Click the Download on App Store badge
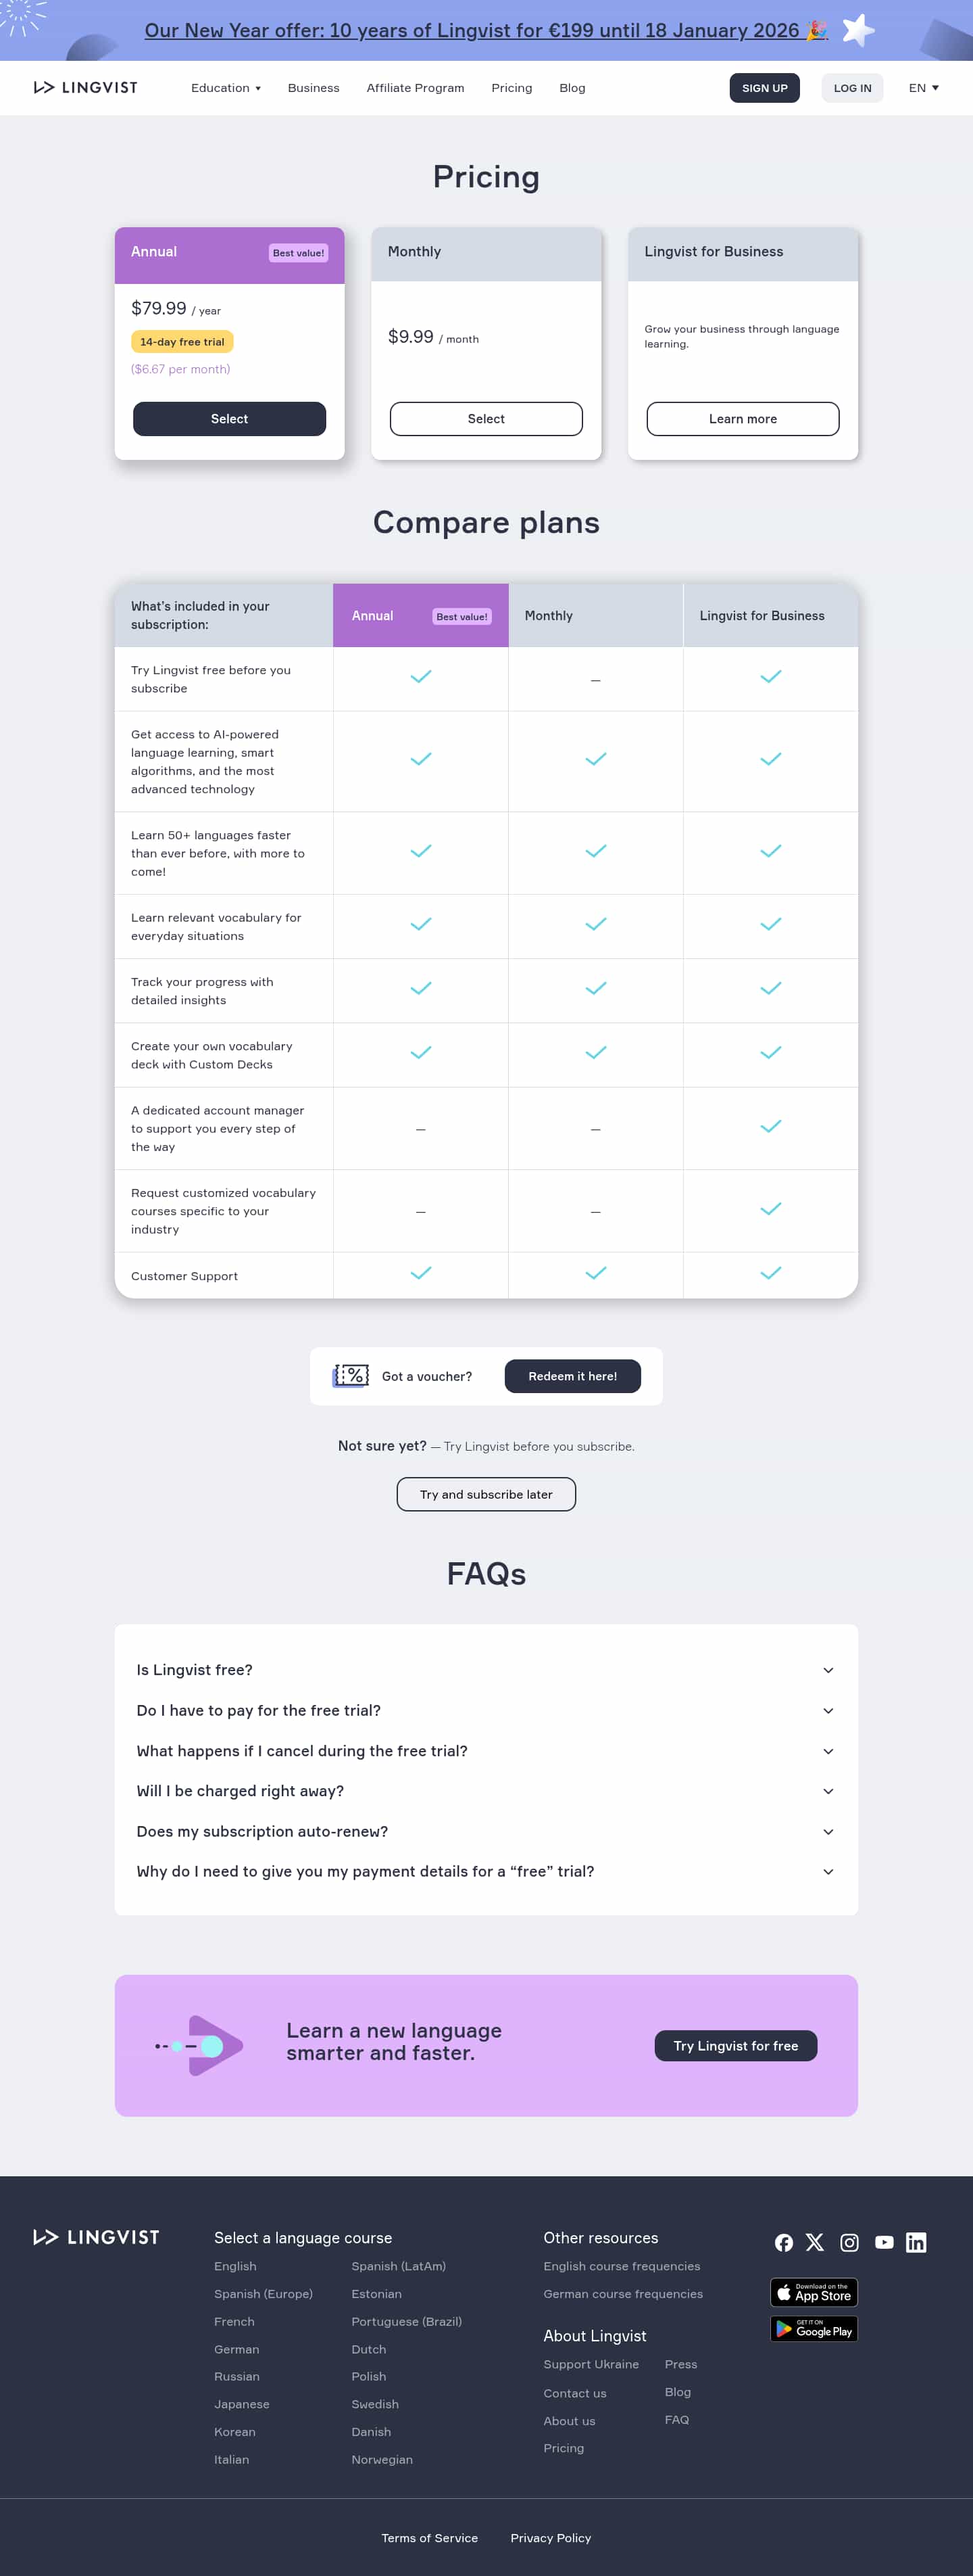The width and height of the screenshot is (973, 2576). pyautogui.click(x=814, y=2291)
